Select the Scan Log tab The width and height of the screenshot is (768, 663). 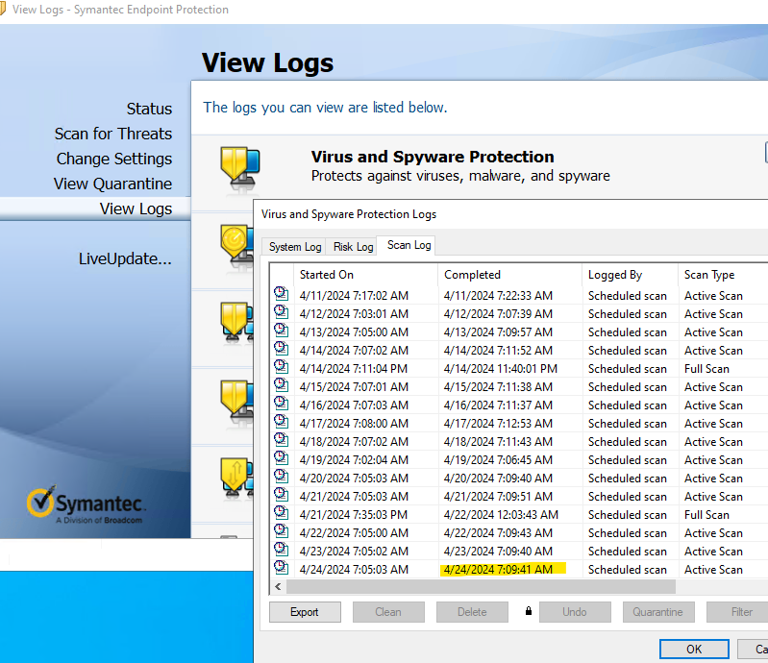click(409, 245)
